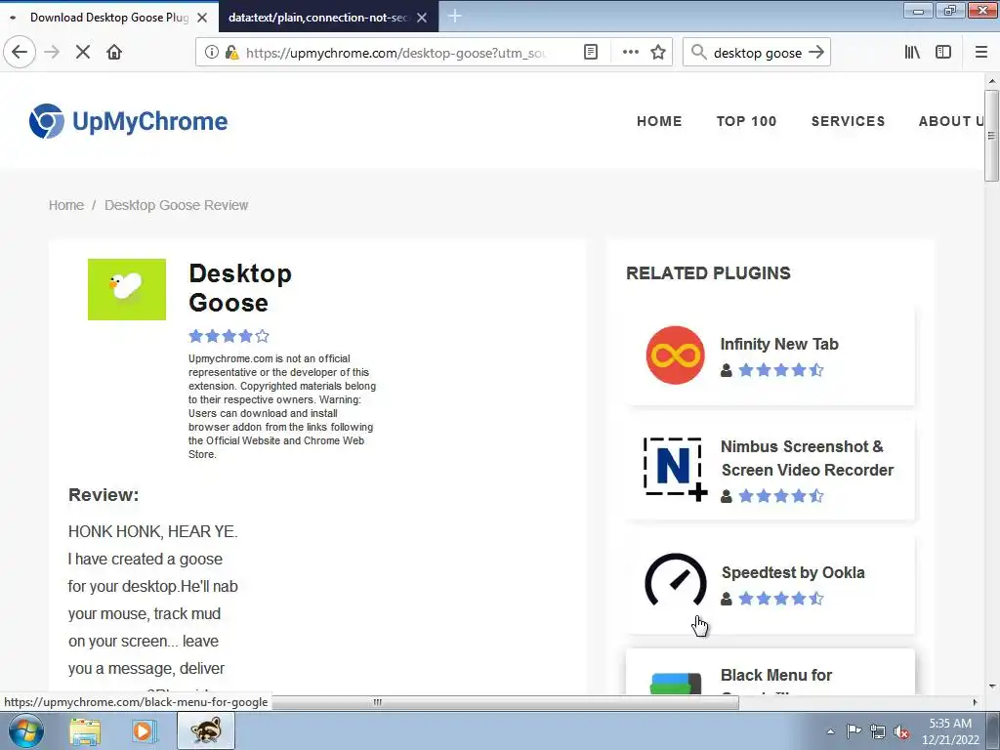Screen dimensions: 1000x750
Task: Click the muted volume tray icon
Action: (x=901, y=731)
